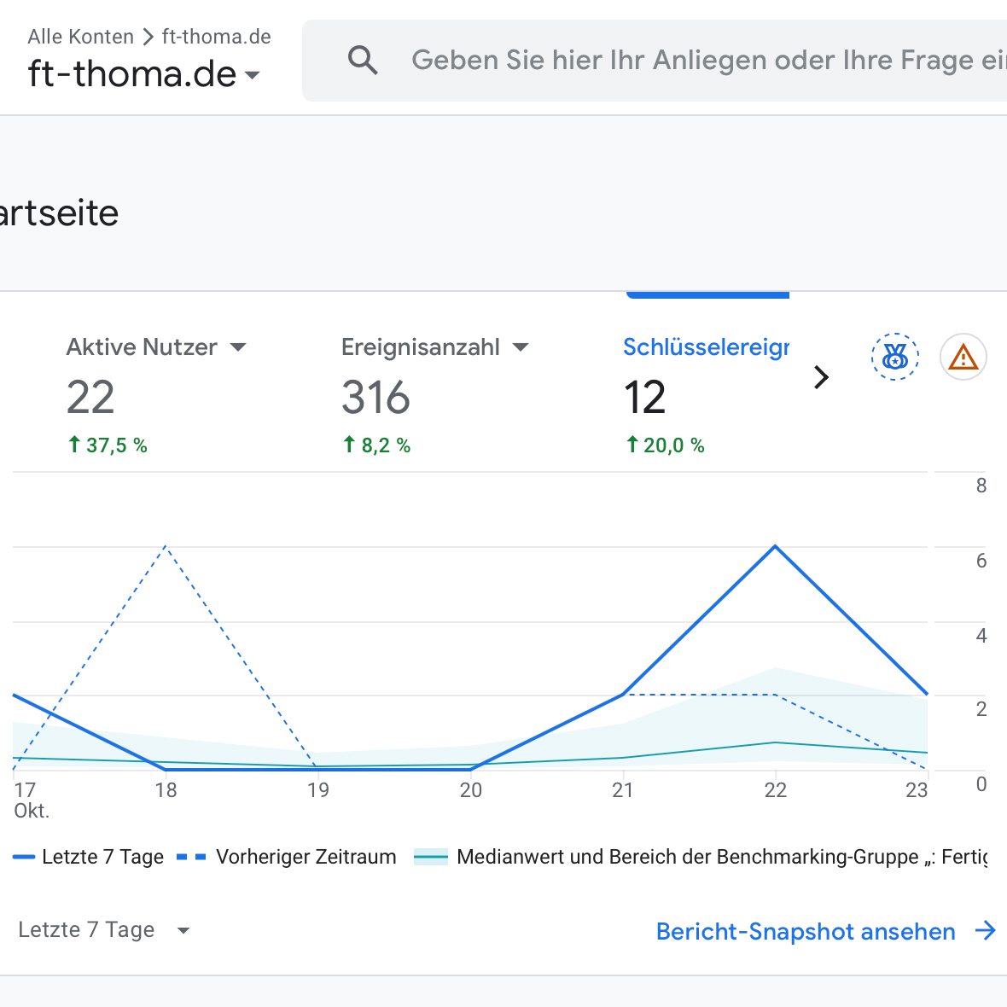Switch to the Ereignisanzahl value 316
1007x1007 pixels.
pos(375,398)
